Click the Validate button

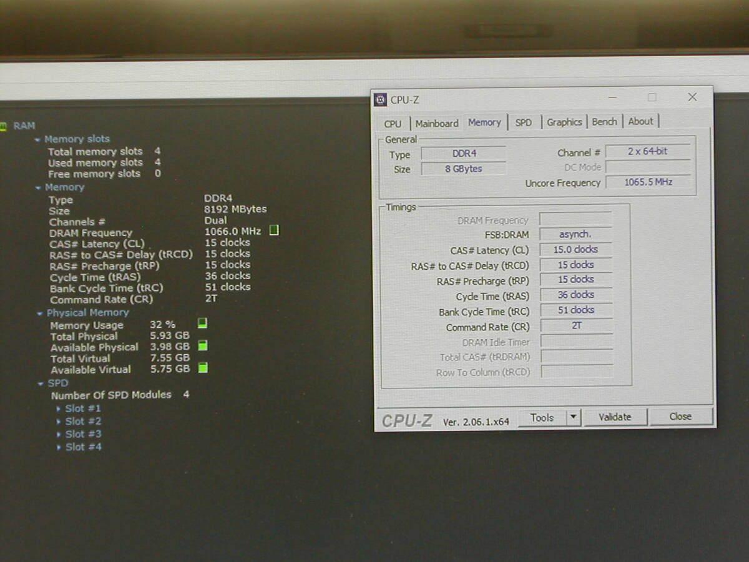click(x=615, y=417)
